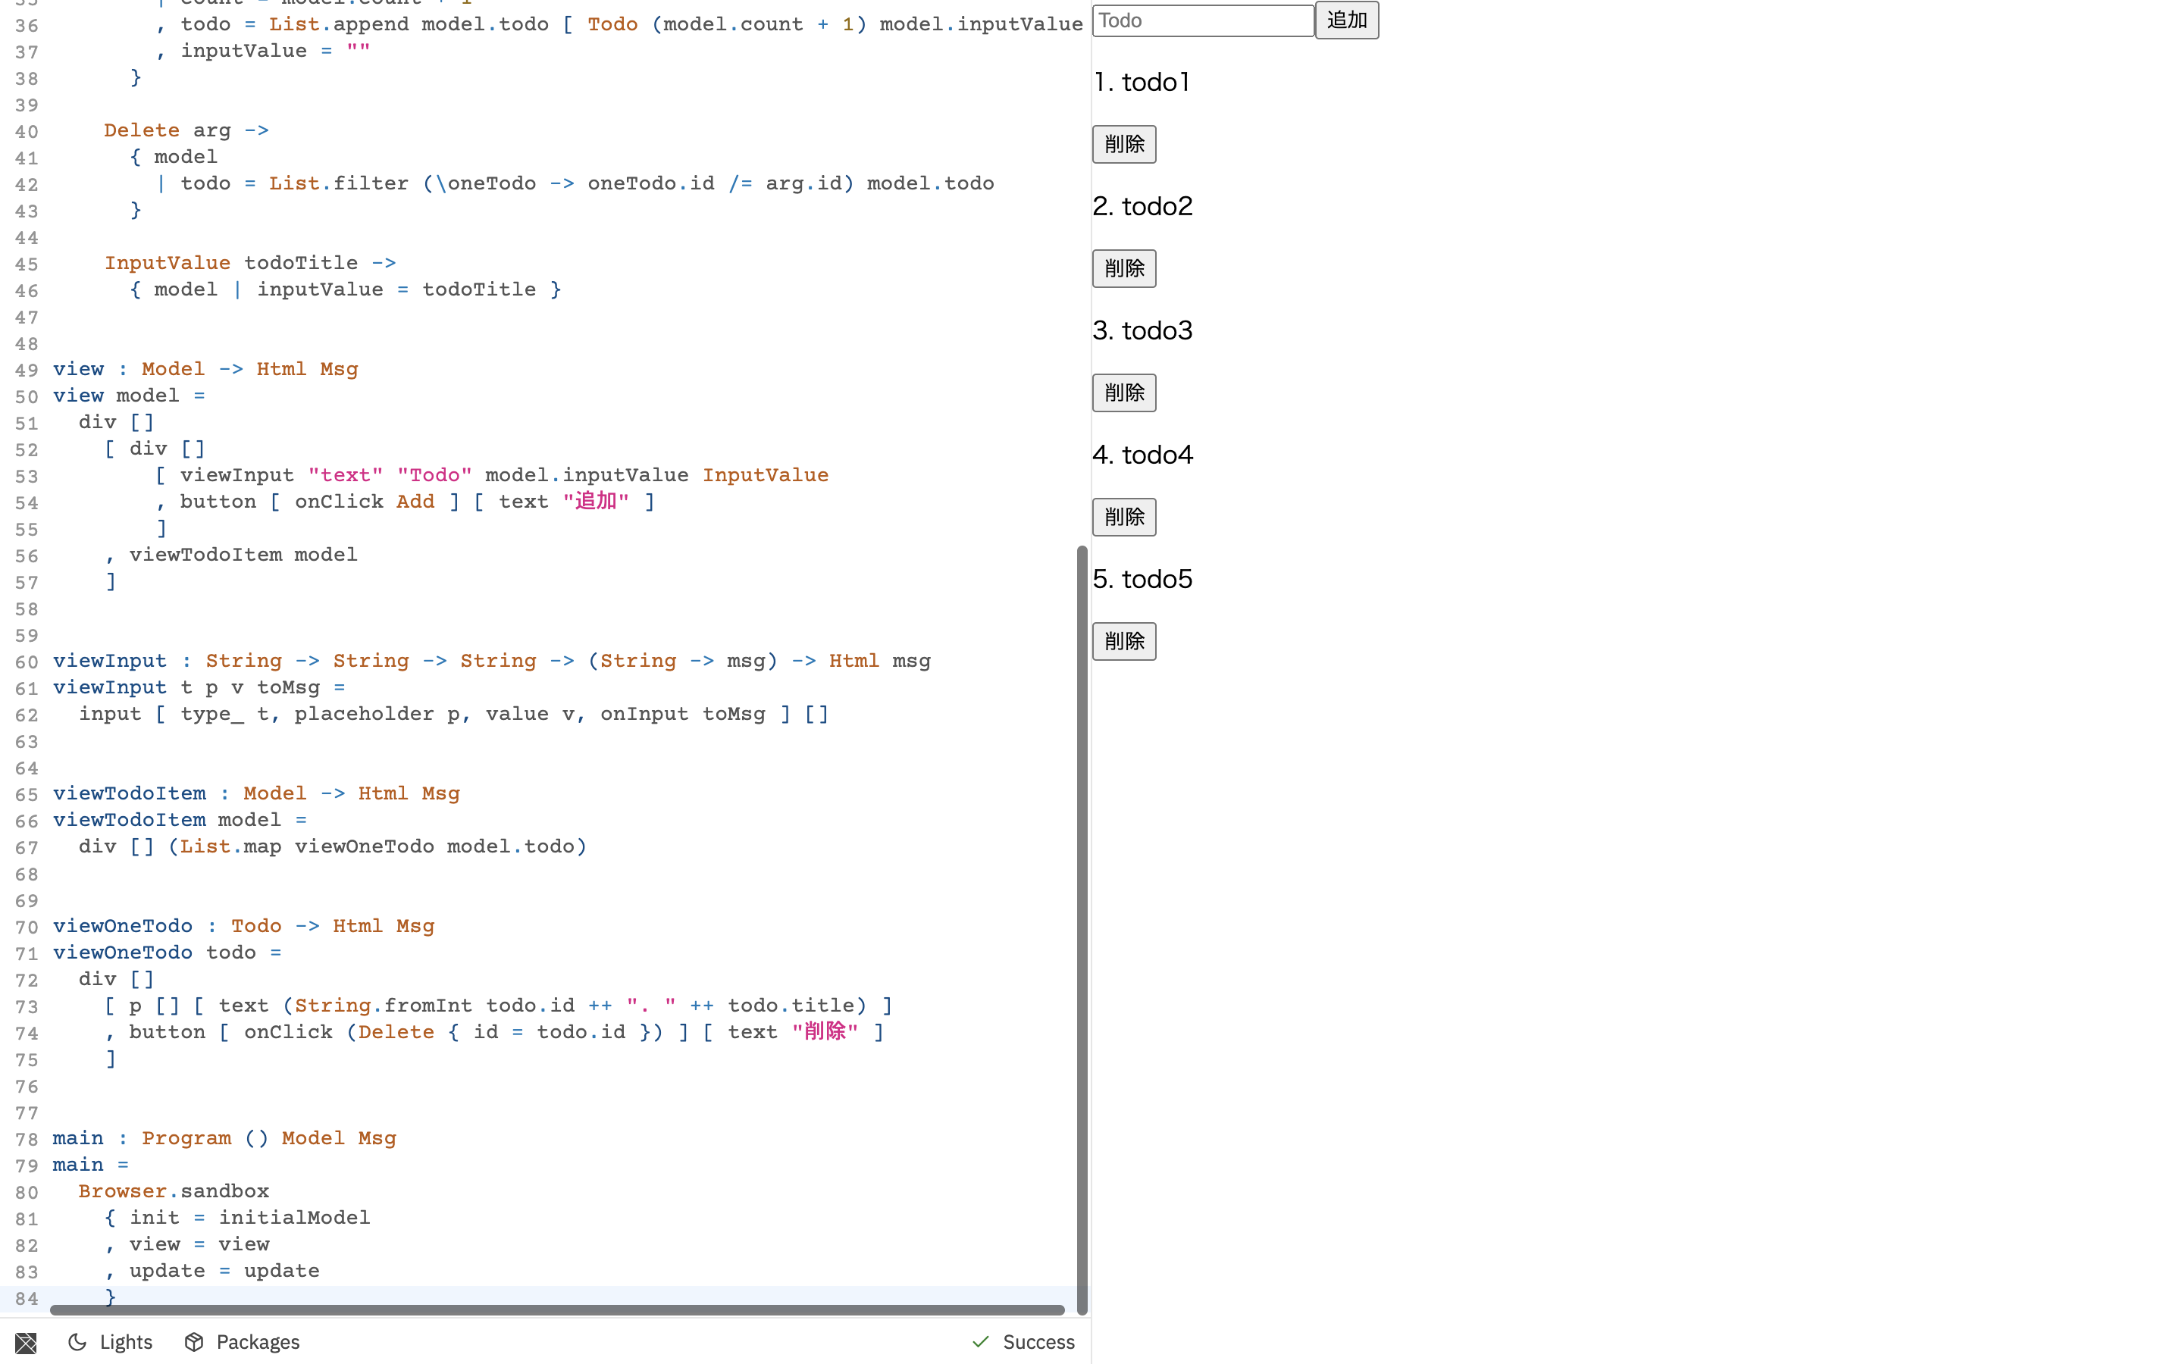Click the editor vertical scrollbar
Image resolution: width=2183 pixels, height=1364 pixels.
pyautogui.click(x=1082, y=929)
